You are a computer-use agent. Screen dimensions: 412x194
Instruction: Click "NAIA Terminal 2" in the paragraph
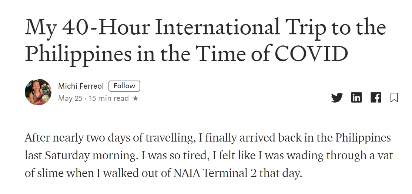click(x=215, y=173)
